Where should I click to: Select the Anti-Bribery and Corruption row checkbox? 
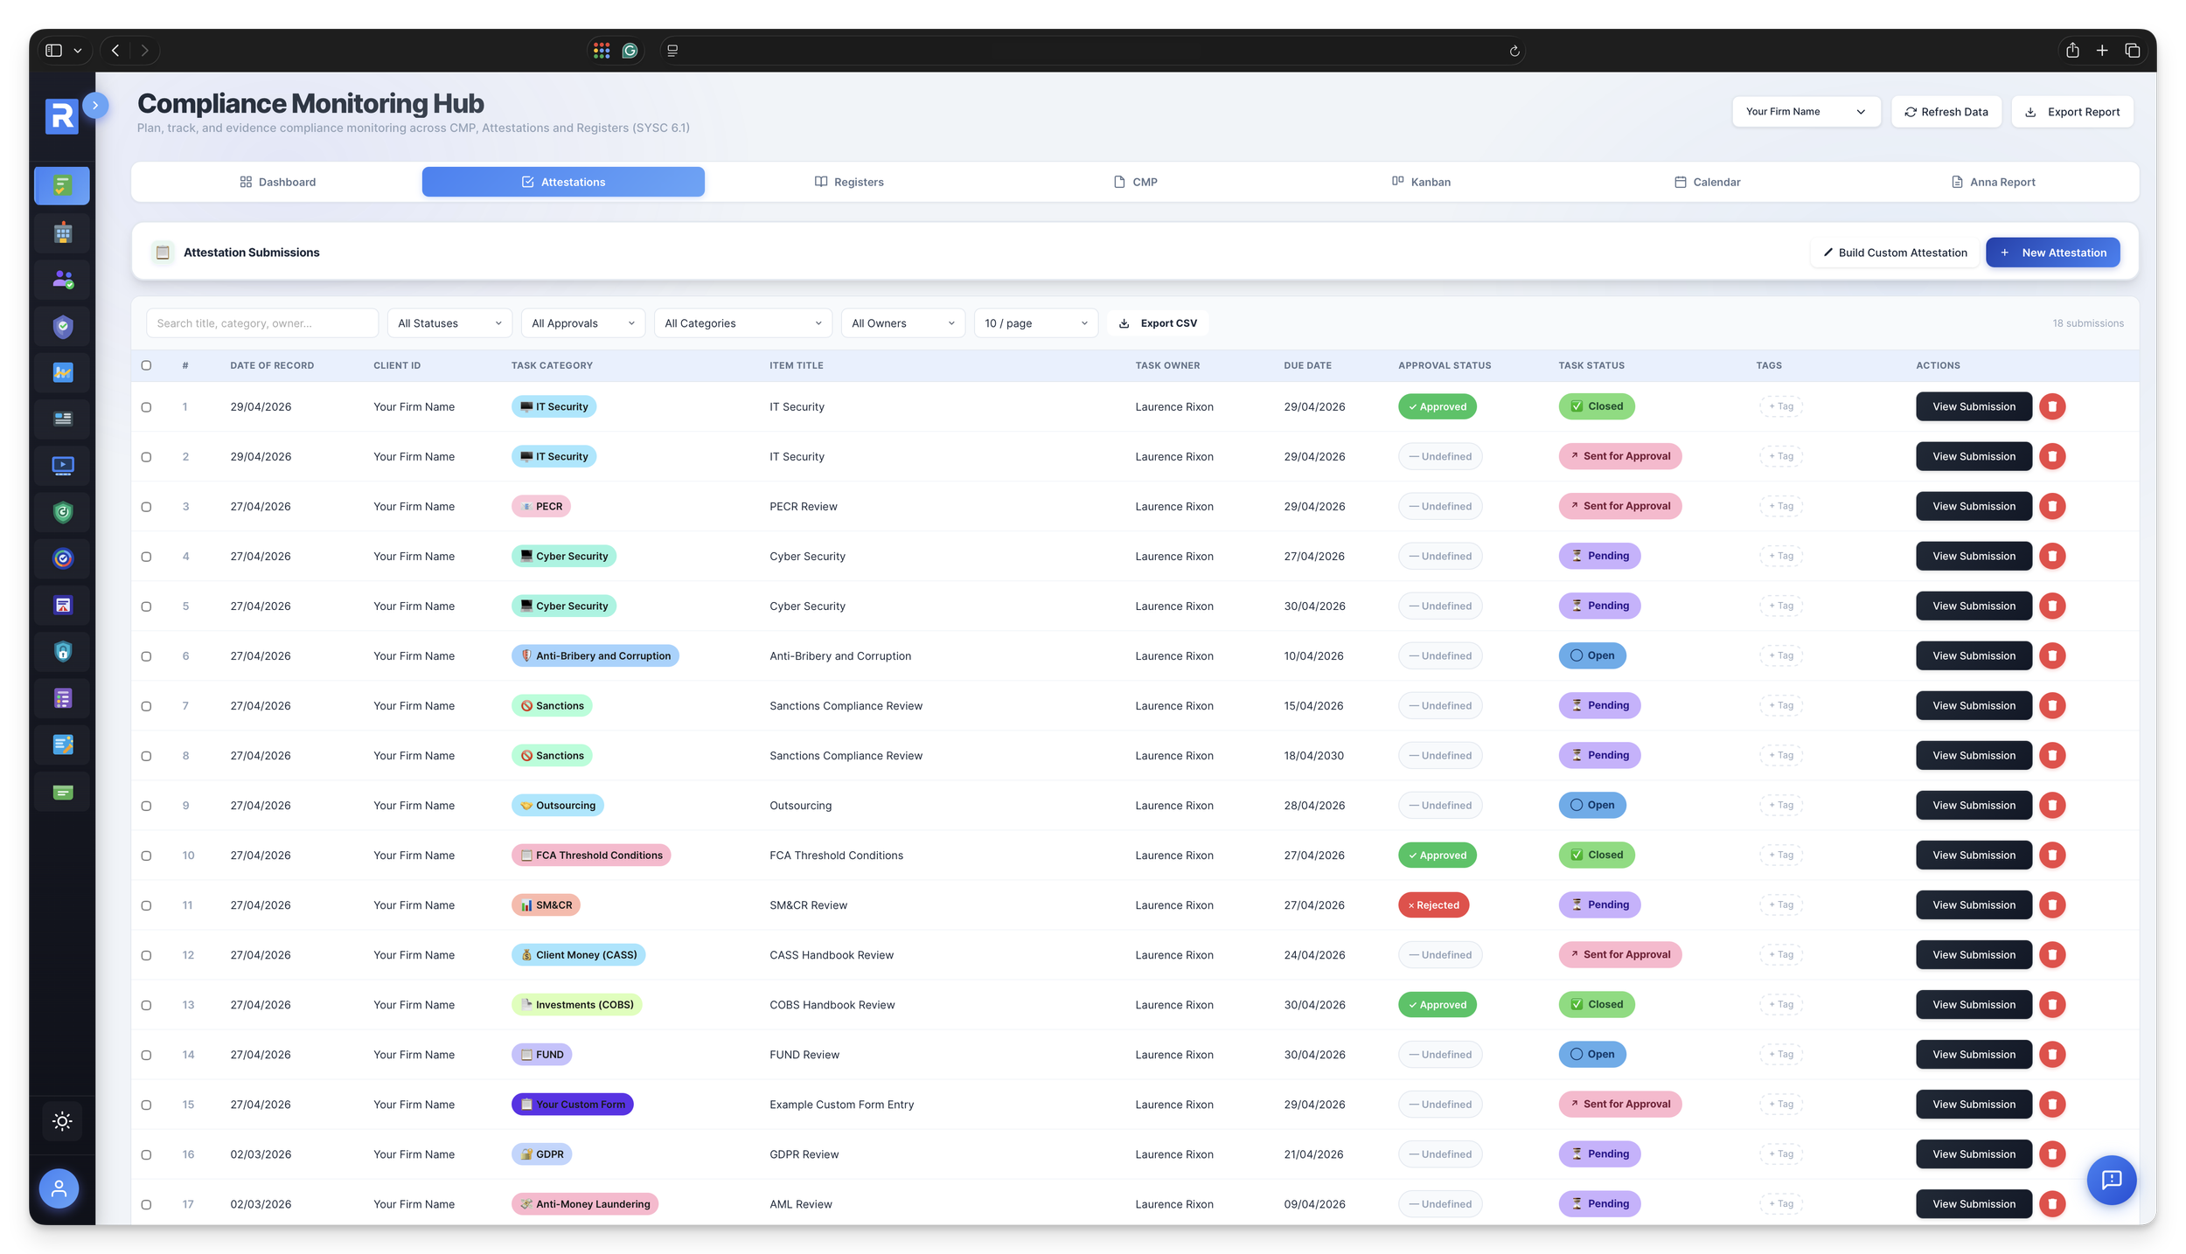(x=146, y=656)
